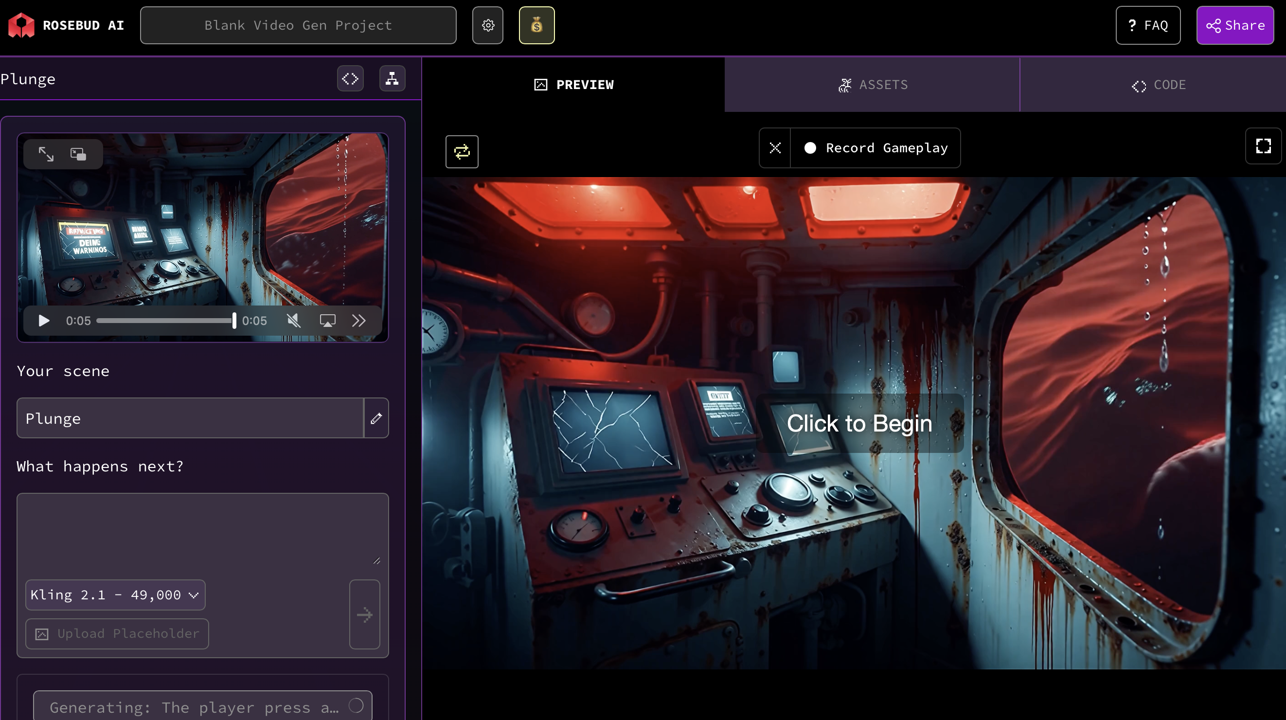The height and width of the screenshot is (720, 1286).
Task: Click the money bag credits icon
Action: (536, 25)
